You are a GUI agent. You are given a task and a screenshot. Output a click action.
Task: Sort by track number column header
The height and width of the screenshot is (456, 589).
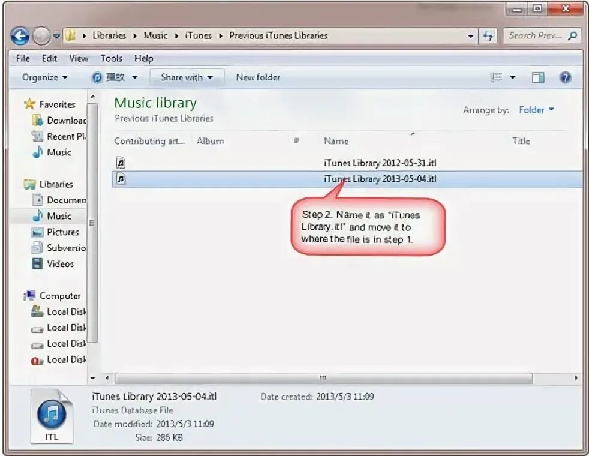coord(296,141)
